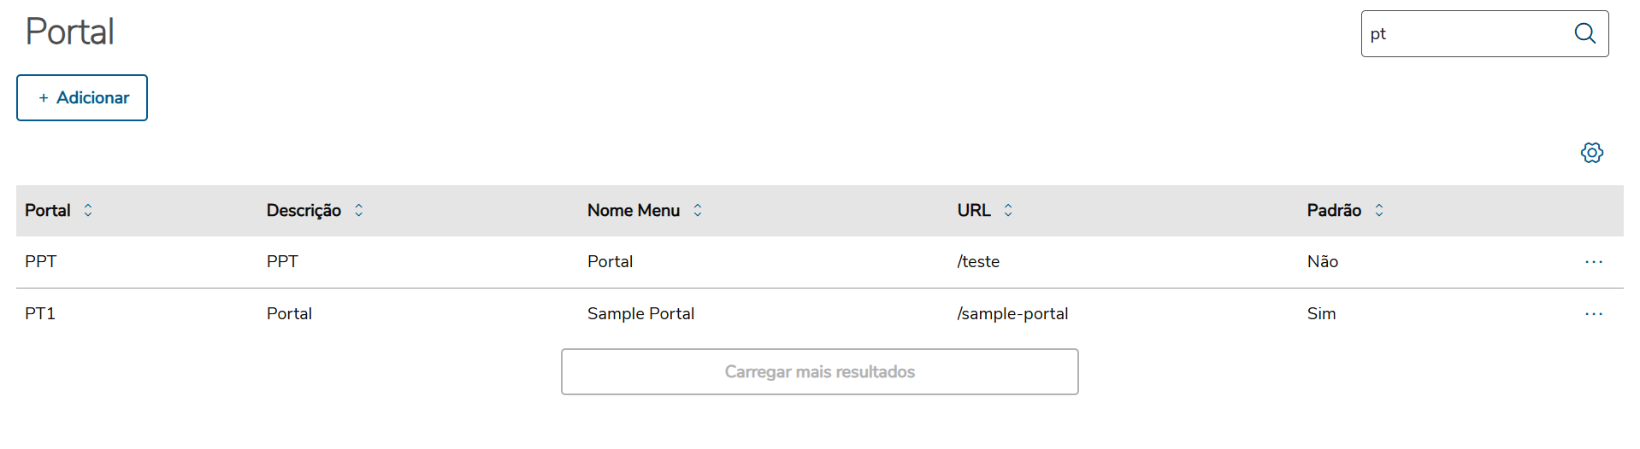This screenshot has height=449, width=1640.
Task: Click the Adicionar button
Action: click(82, 98)
